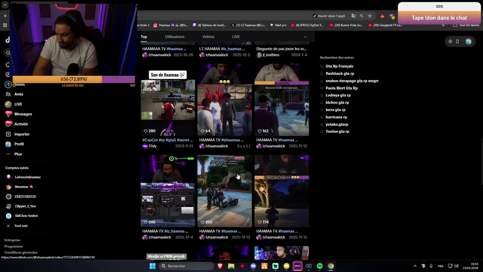Screen dimensions: 483x272
Task: Click the translate page icon
Action: (x=354, y=16)
